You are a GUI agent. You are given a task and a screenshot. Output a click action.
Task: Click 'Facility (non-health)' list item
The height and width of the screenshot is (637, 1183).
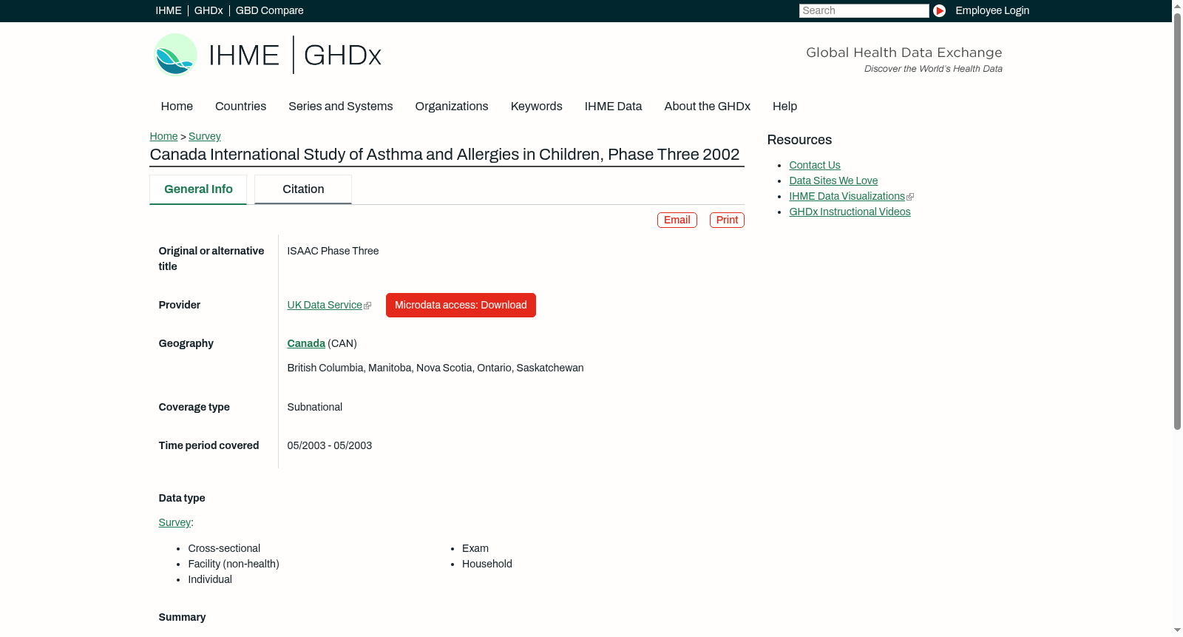point(234,564)
